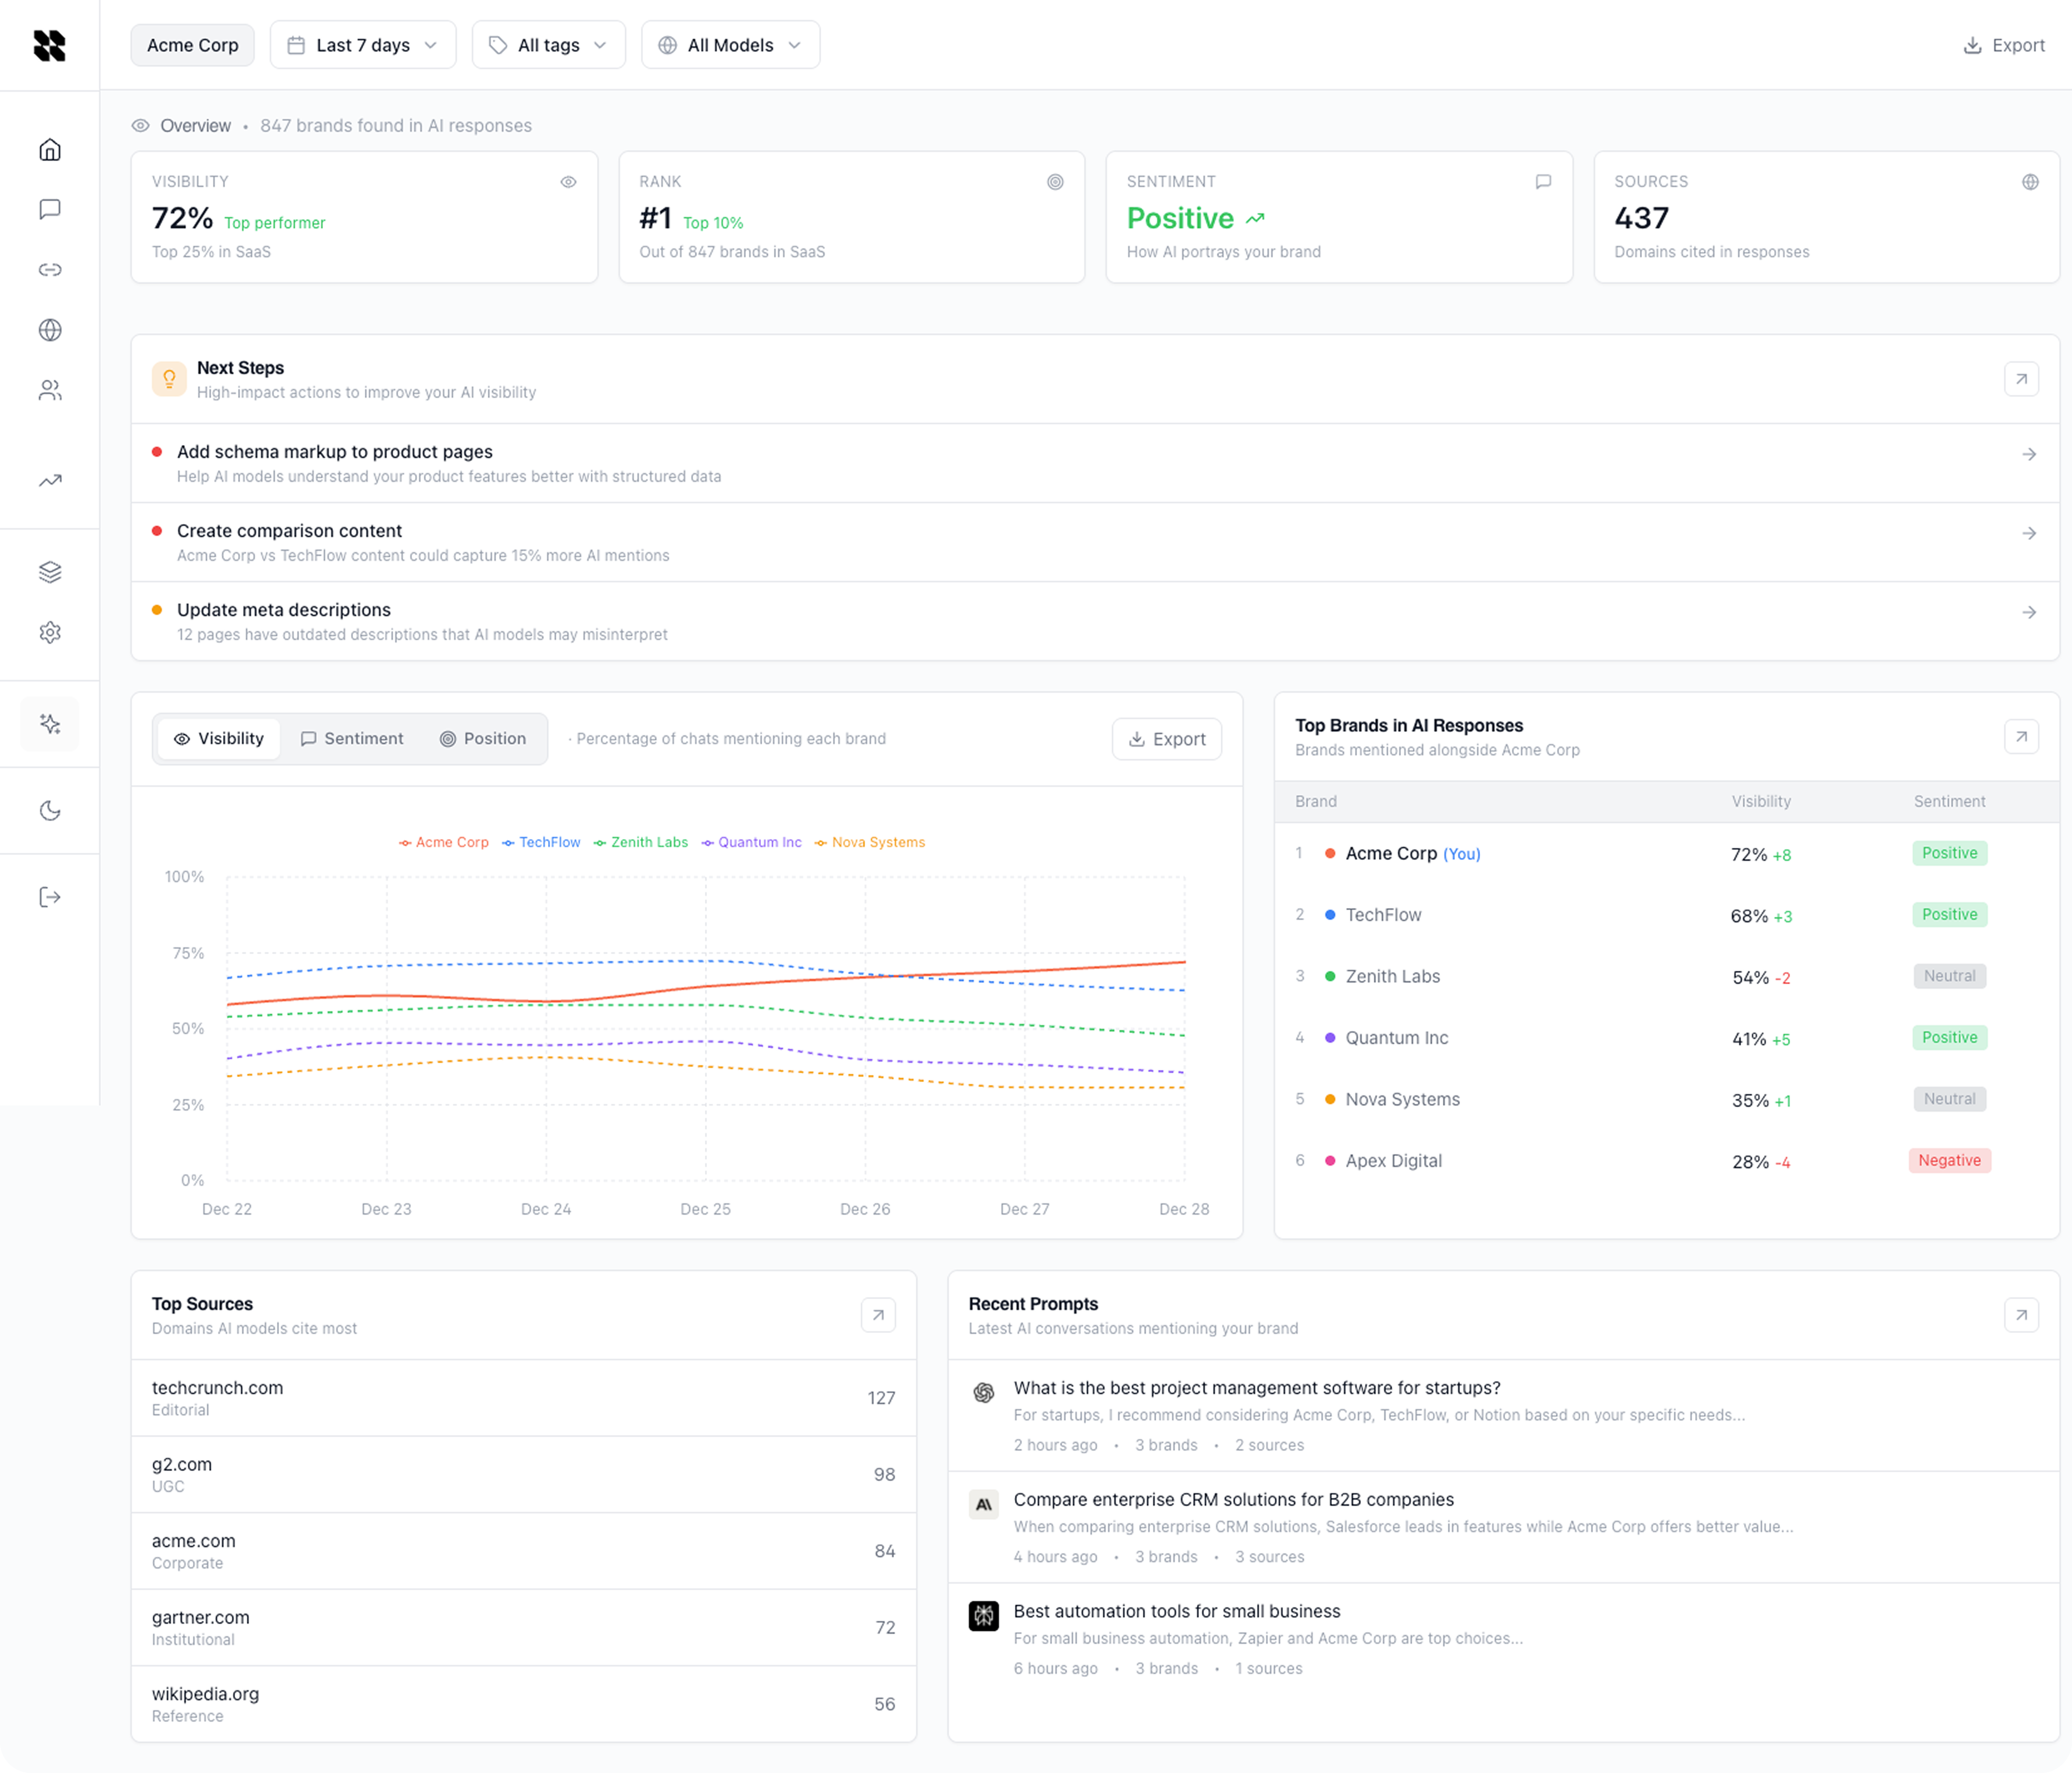This screenshot has height=1773, width=2072.
Task: Expand the All Models dropdown
Action: pos(730,45)
